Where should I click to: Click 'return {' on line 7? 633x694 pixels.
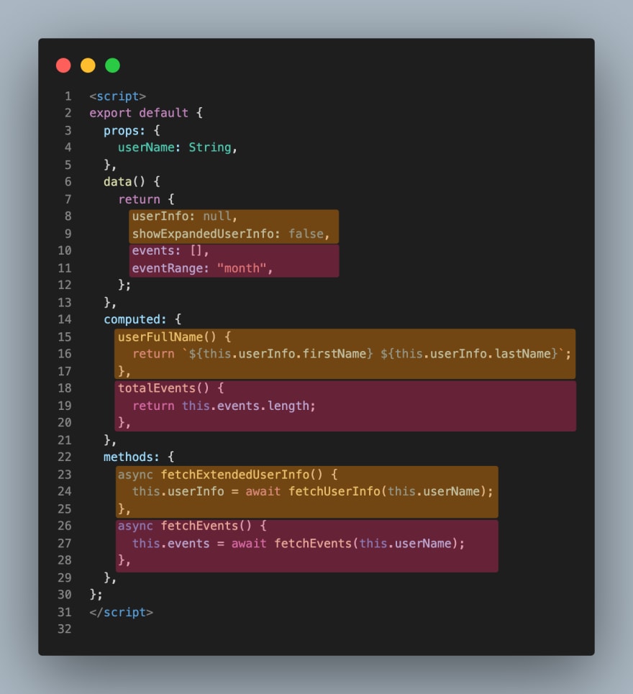pos(146,199)
